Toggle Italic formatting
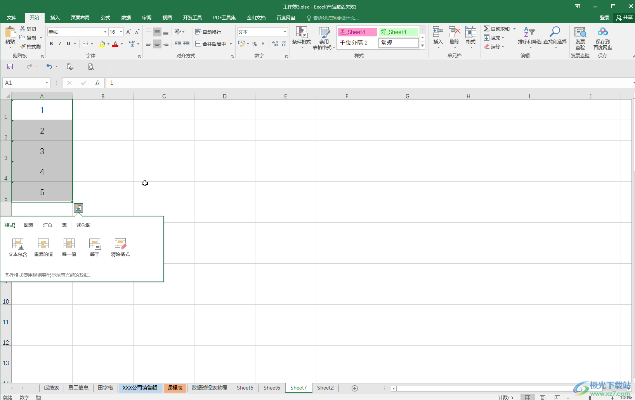The height and width of the screenshot is (400, 635). [x=60, y=44]
